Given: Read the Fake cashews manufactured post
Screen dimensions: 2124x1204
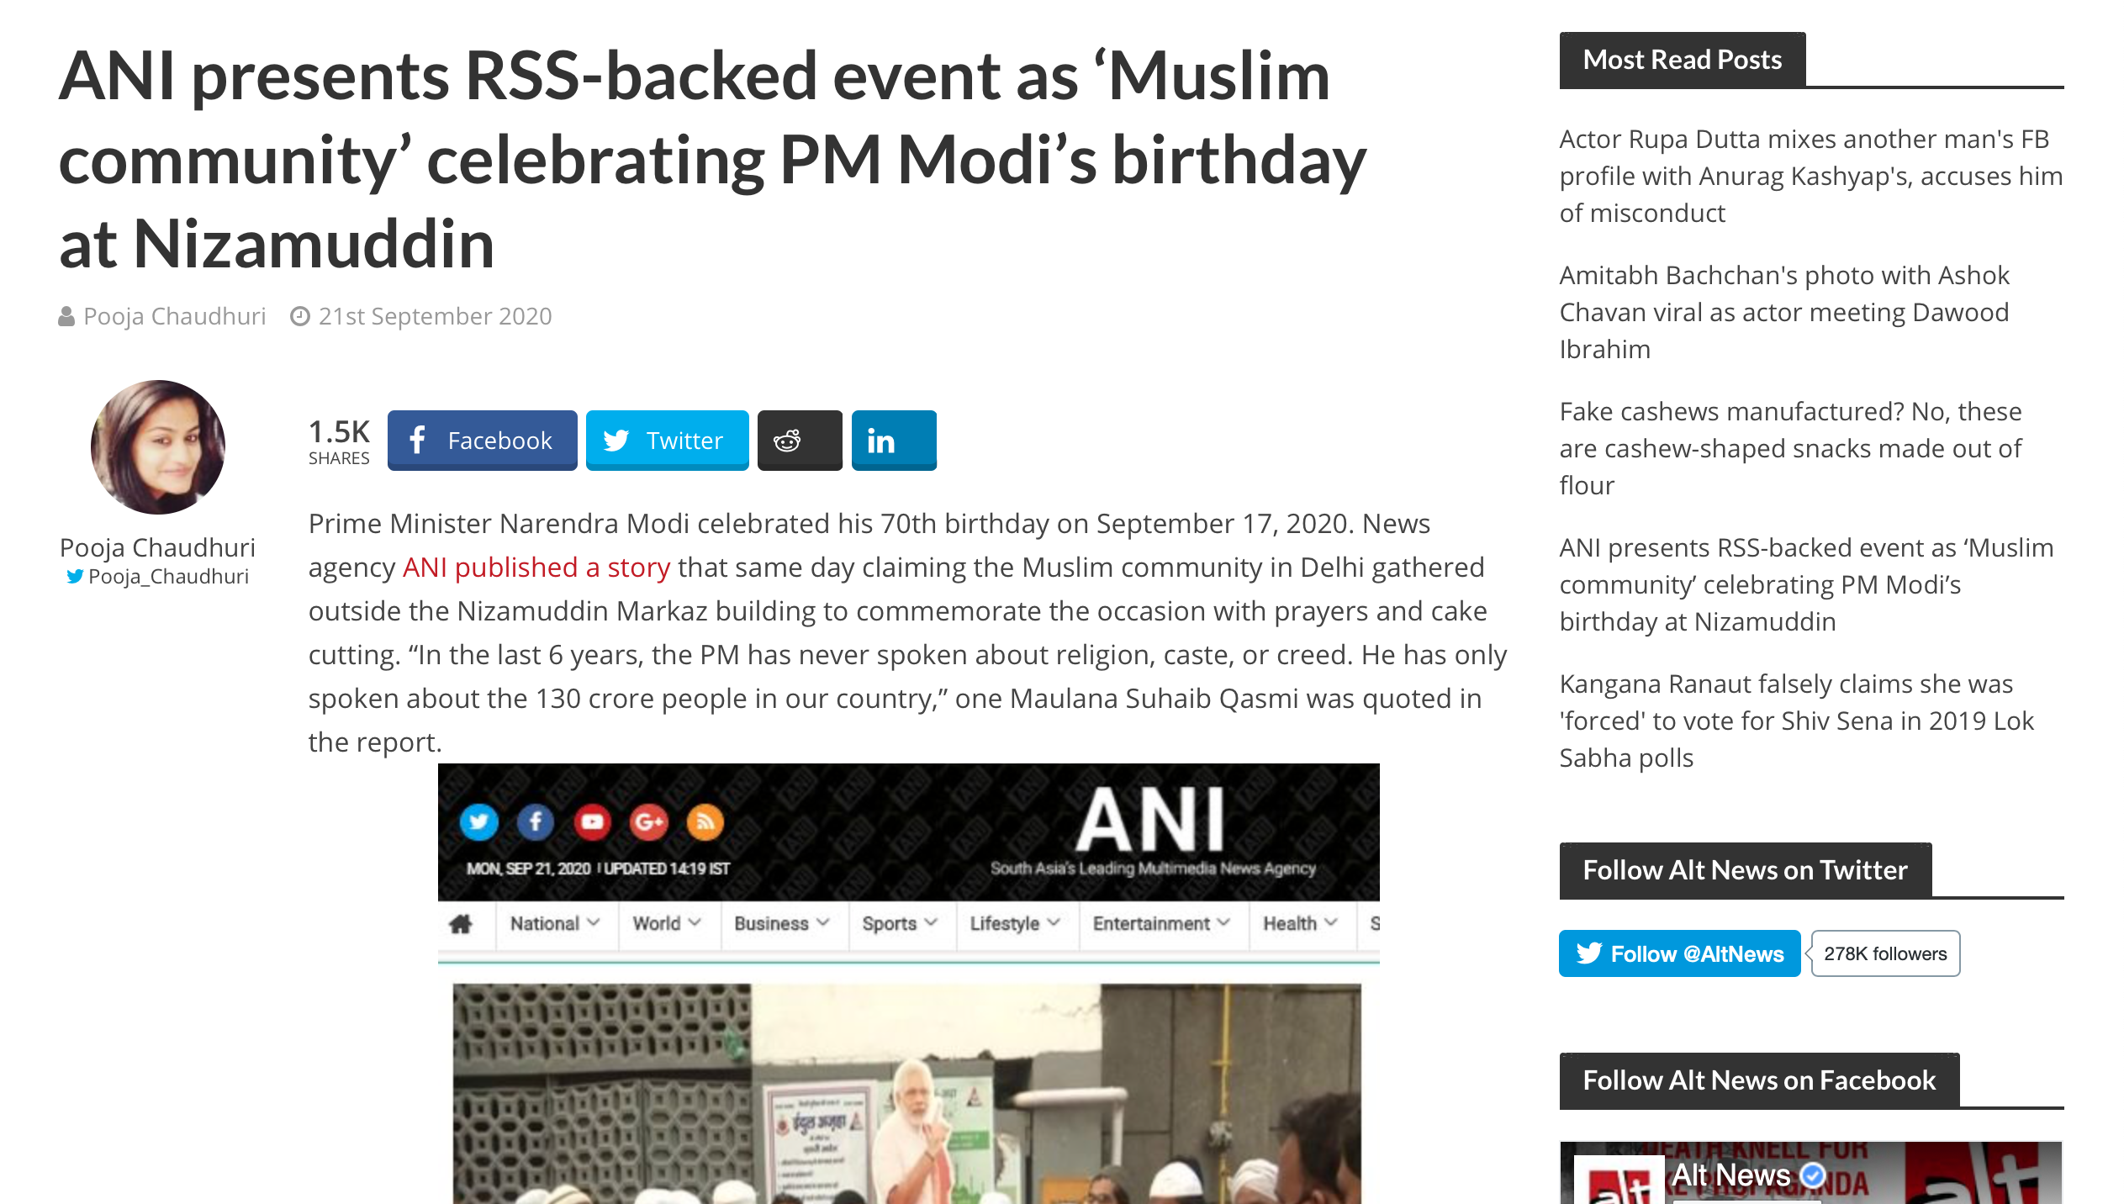Looking at the screenshot, I should 1790,448.
